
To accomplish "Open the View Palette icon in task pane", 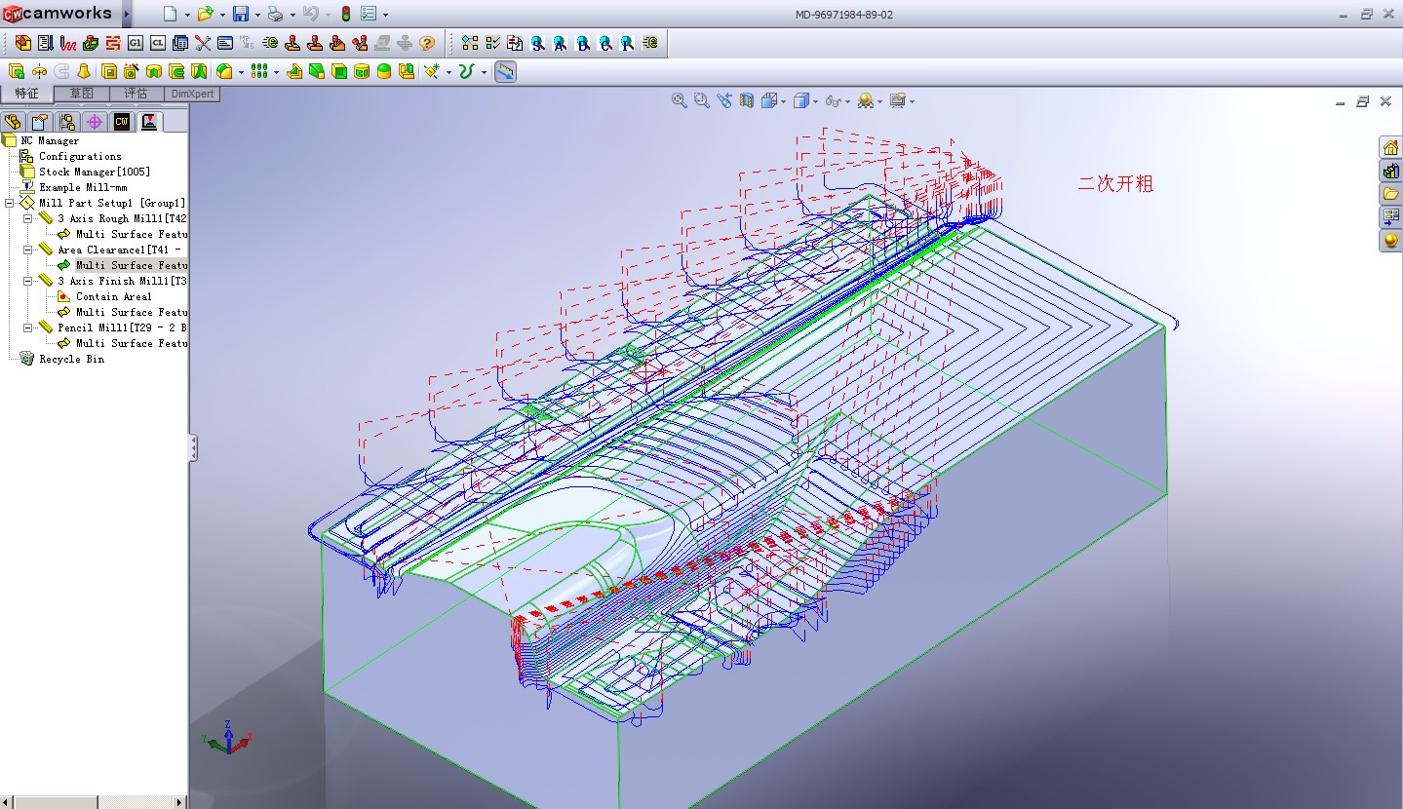I will click(1390, 217).
